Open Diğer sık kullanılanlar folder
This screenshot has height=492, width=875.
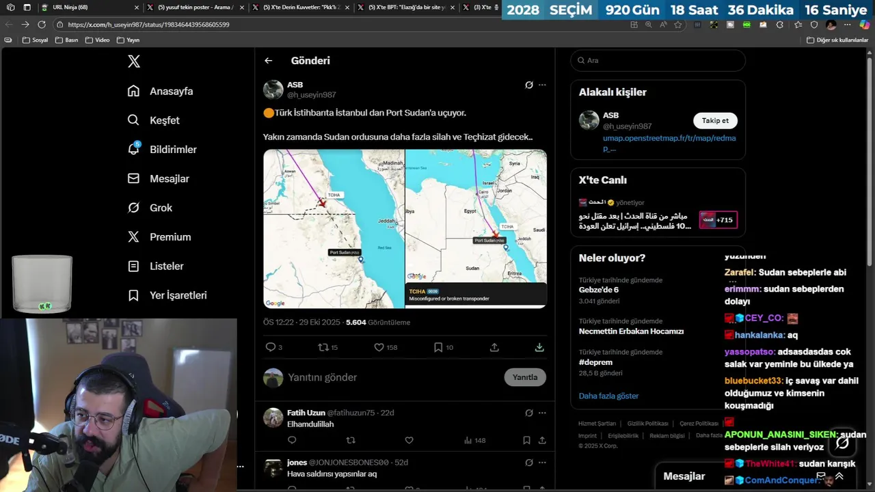point(837,40)
